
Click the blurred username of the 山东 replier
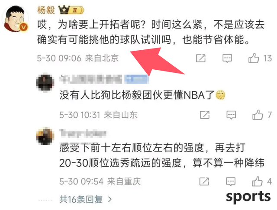(90, 79)
